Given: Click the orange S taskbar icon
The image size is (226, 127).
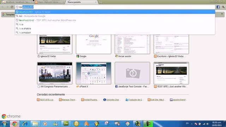Looking at the screenshot, I should click(86, 124).
